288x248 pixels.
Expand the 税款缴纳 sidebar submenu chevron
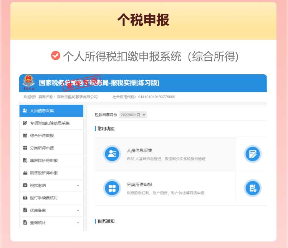pyautogui.click(x=78, y=185)
